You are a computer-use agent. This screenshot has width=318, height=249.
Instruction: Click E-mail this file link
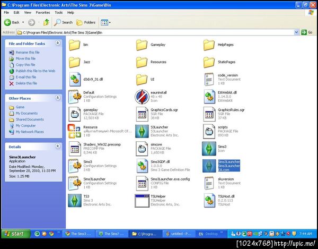26,77
